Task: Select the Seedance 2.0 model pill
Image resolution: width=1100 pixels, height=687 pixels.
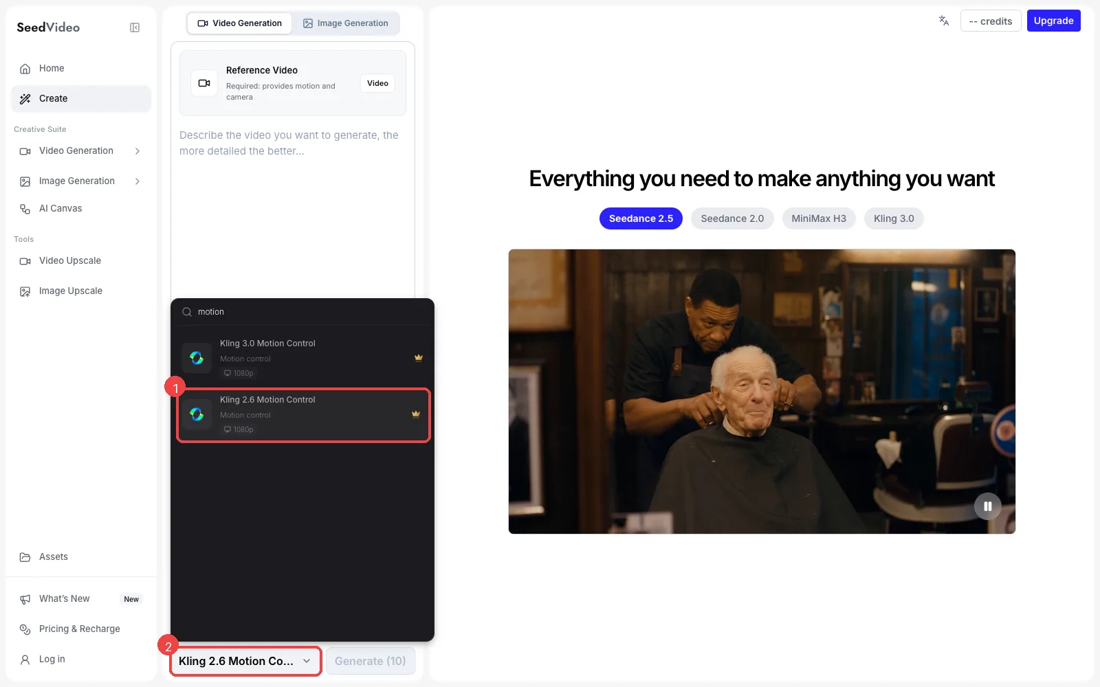Action: coord(732,218)
